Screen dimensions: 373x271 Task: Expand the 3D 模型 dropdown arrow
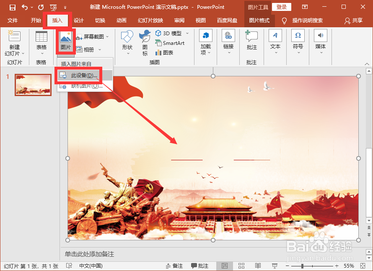187,33
